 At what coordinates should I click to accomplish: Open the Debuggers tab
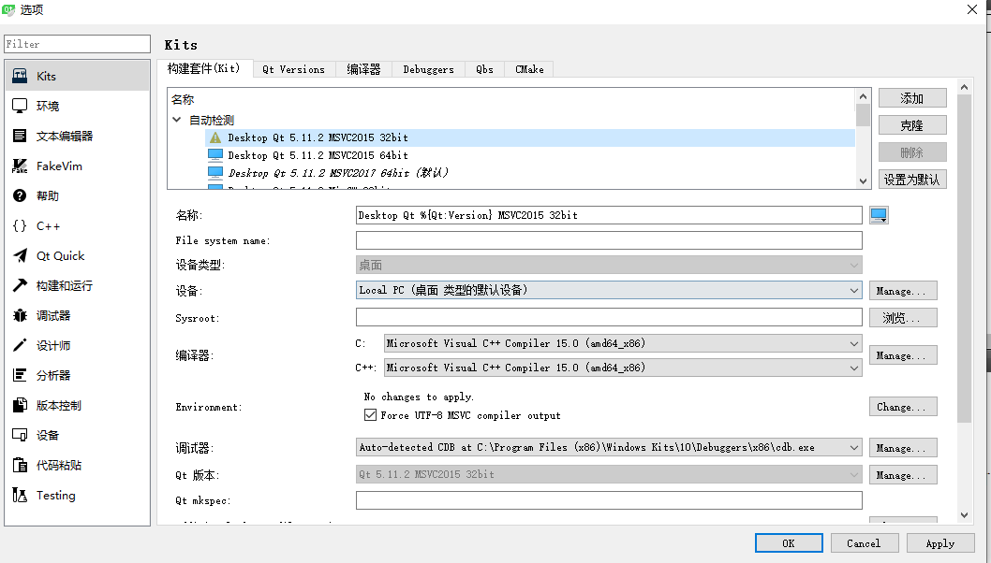[427, 68]
